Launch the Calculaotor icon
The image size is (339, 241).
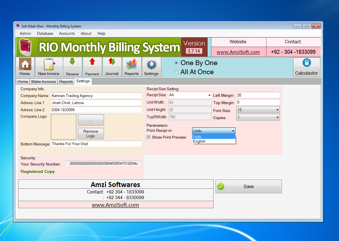tap(307, 66)
